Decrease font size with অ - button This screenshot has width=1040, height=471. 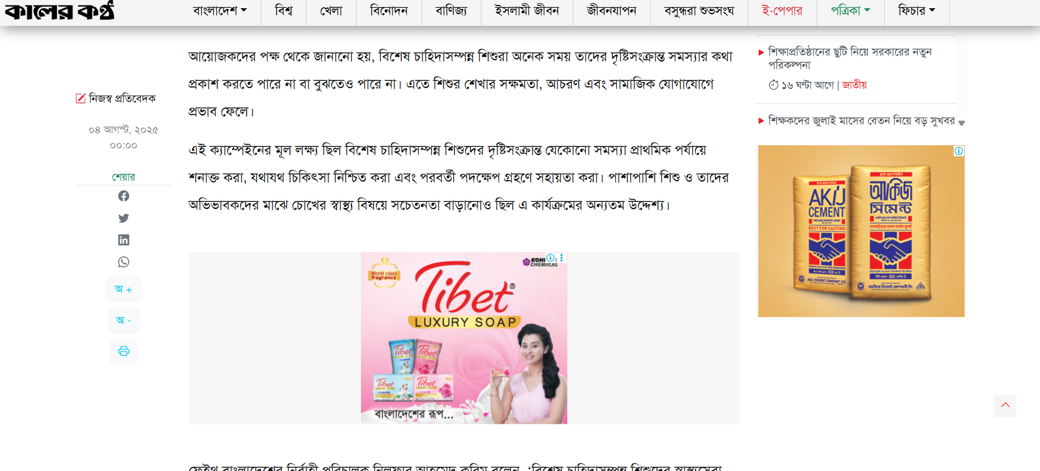124,320
